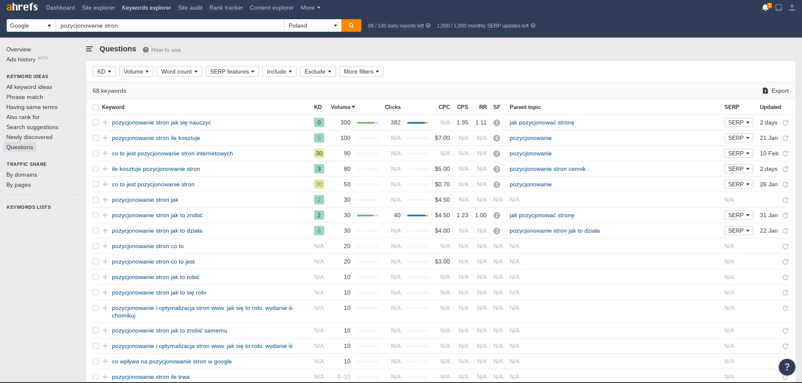The height and width of the screenshot is (383, 802).
Task: Click the keyword search input field
Action: pos(170,25)
